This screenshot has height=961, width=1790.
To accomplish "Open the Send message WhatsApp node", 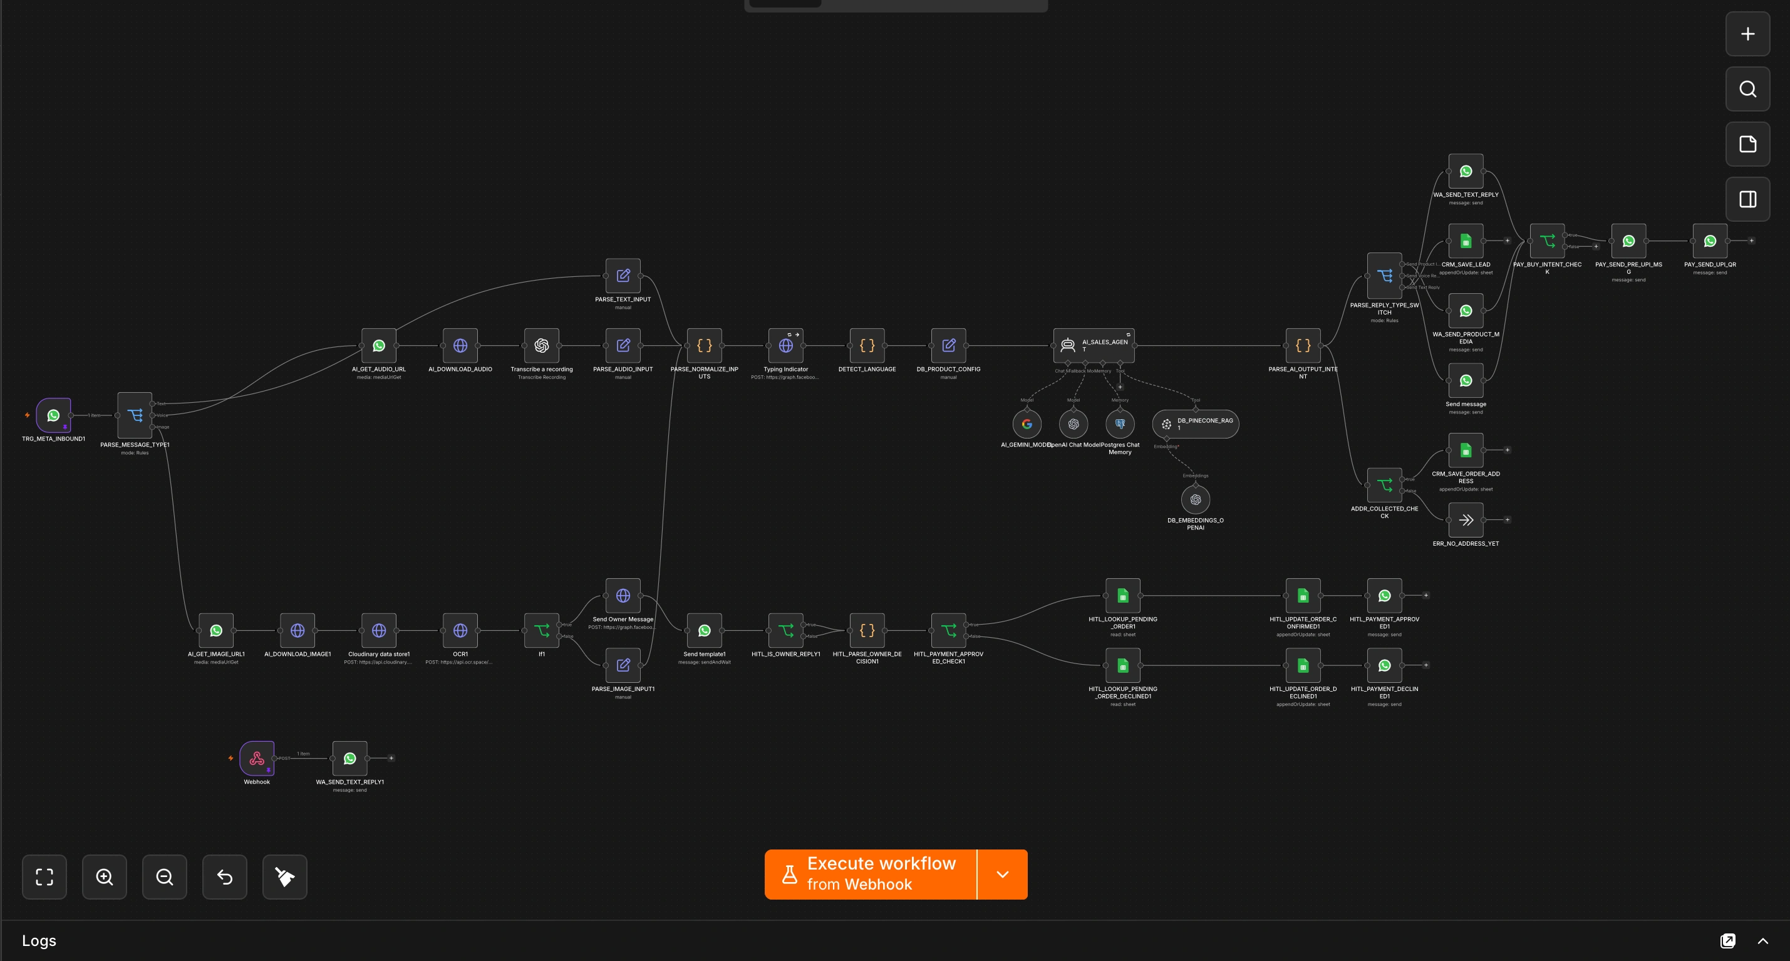I will point(1466,381).
